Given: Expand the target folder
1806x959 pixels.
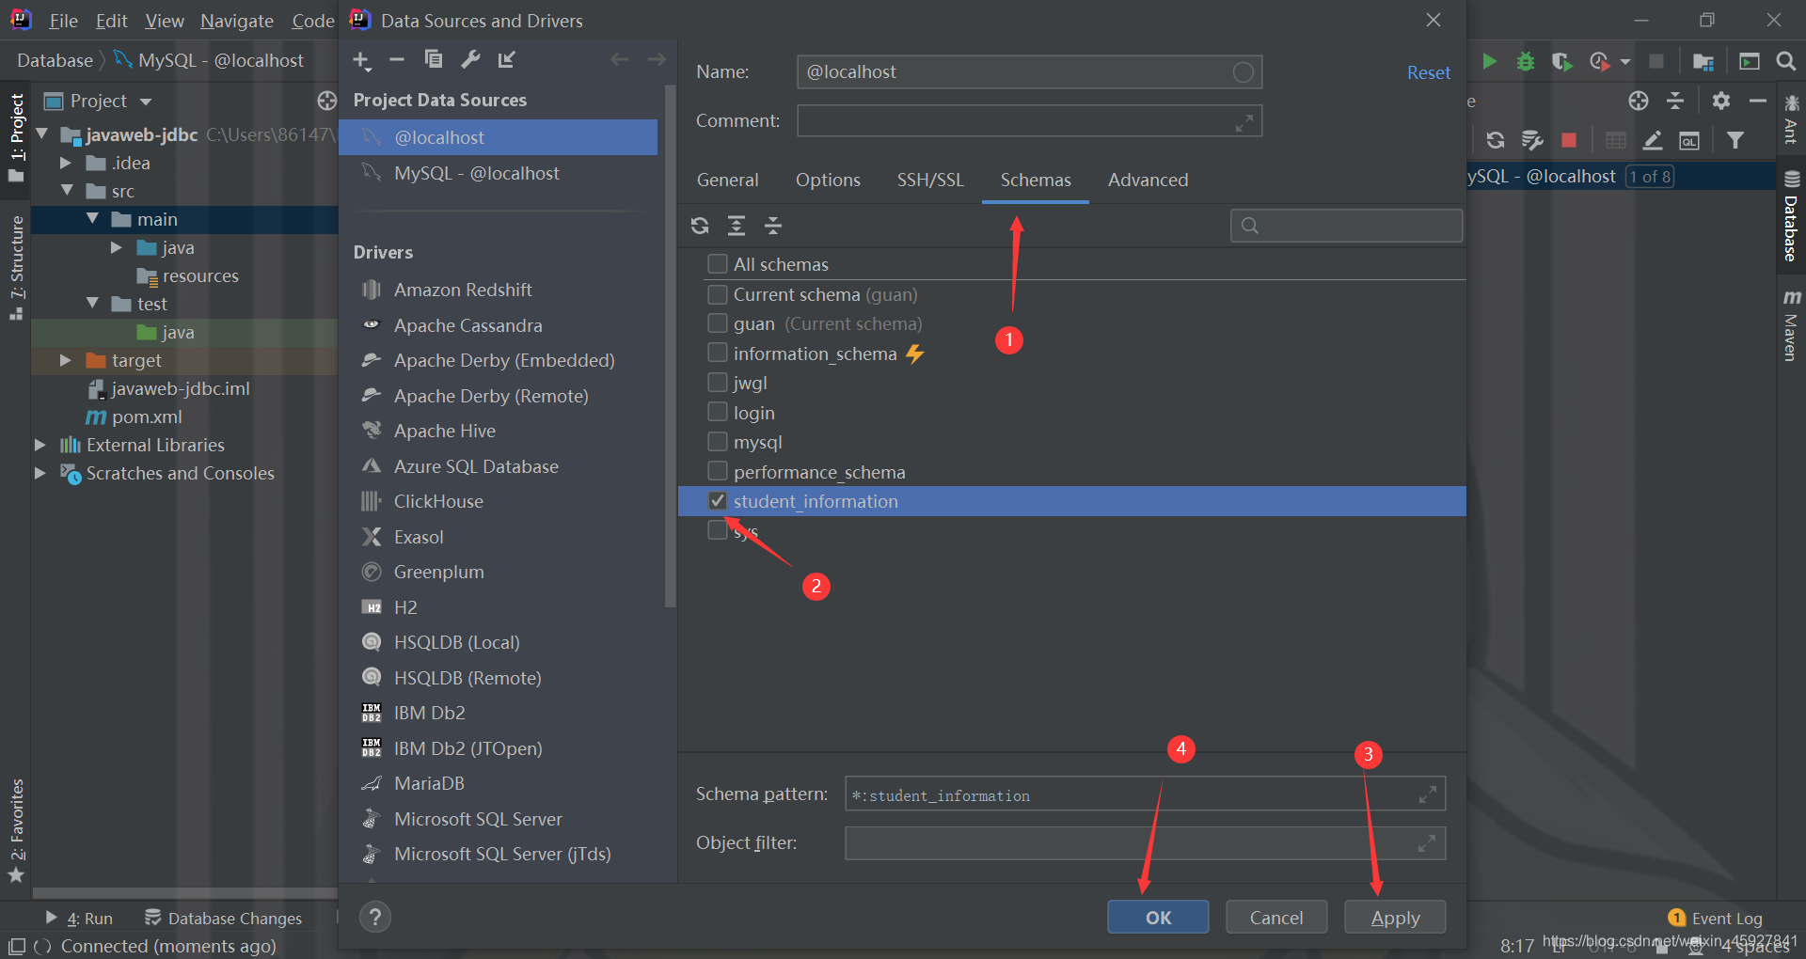Looking at the screenshot, I should pos(66,360).
